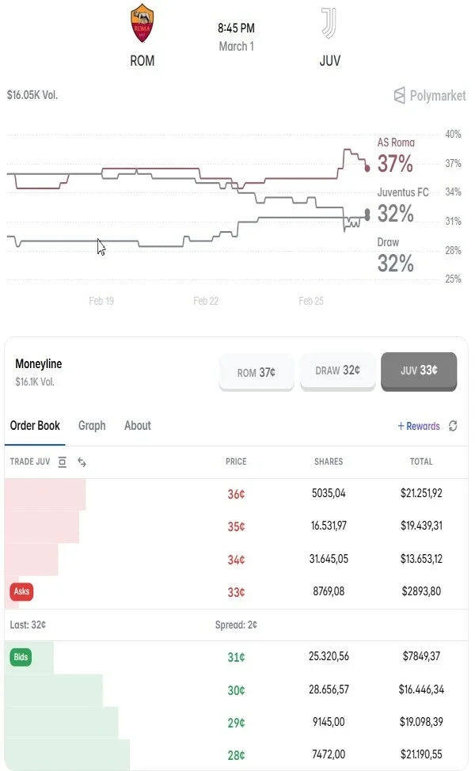Viewport: 475px width, 771px height.
Task: Open the About tab
Action: coord(138,426)
